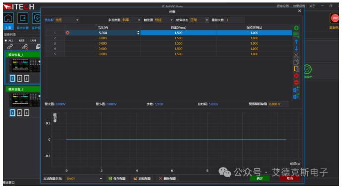This screenshot has height=189, width=343.
Task: Cut selected row using scissors icon
Action: click(x=296, y=56)
